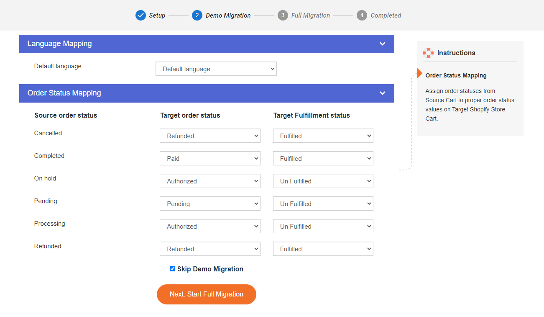Click the step 2 Demo Migration circle
Viewport: 544px width, 317px height.
(x=197, y=15)
